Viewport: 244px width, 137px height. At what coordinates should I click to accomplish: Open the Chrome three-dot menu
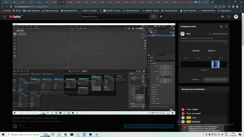(x=241, y=7)
